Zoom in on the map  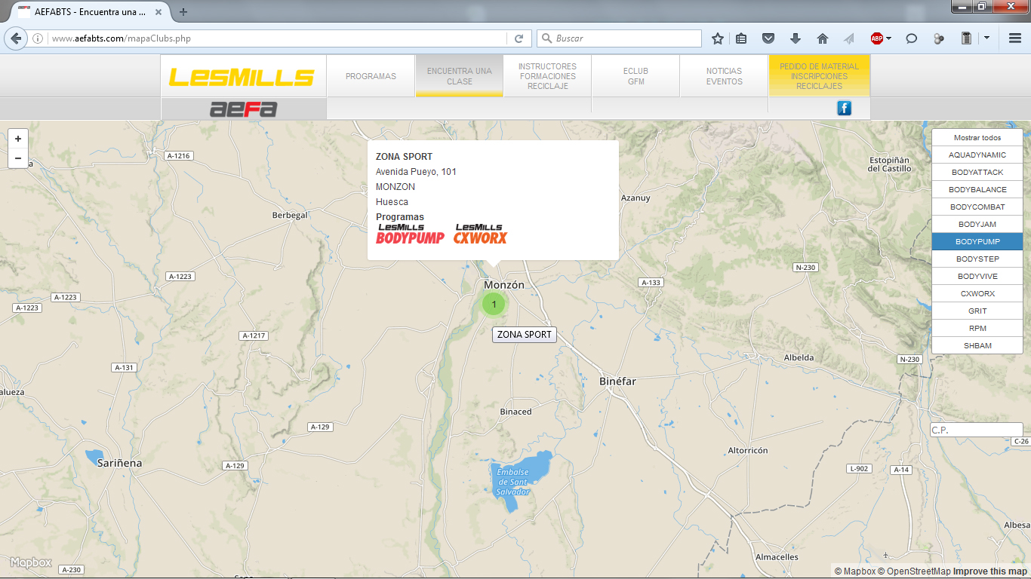tap(18, 139)
